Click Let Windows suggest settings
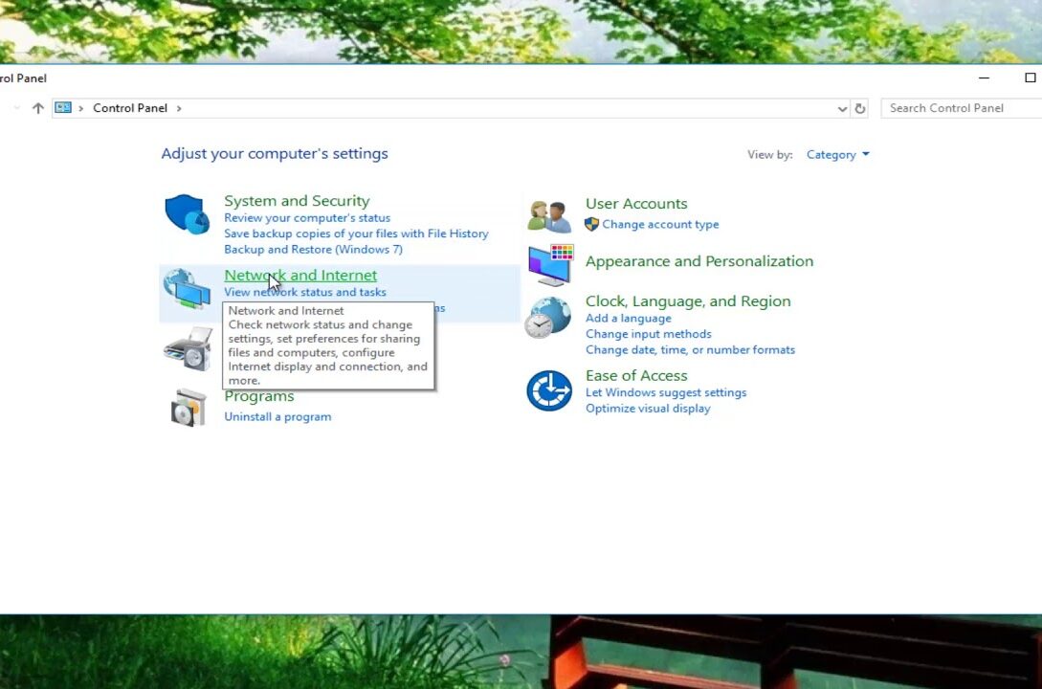The height and width of the screenshot is (689, 1042). click(666, 392)
